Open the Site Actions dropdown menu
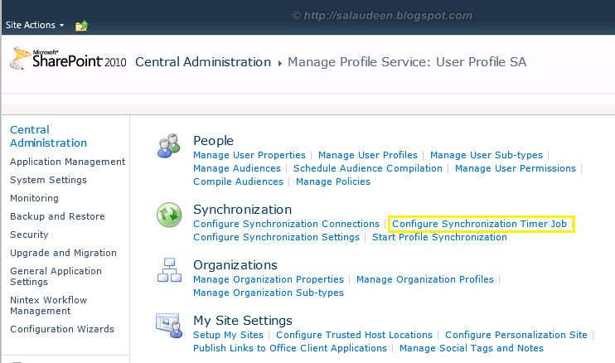615x363 pixels. [35, 26]
